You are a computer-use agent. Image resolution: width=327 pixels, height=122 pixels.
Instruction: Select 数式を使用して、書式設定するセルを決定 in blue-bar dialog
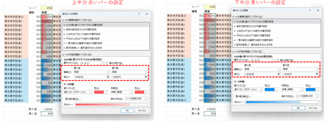[x=276, y=45]
